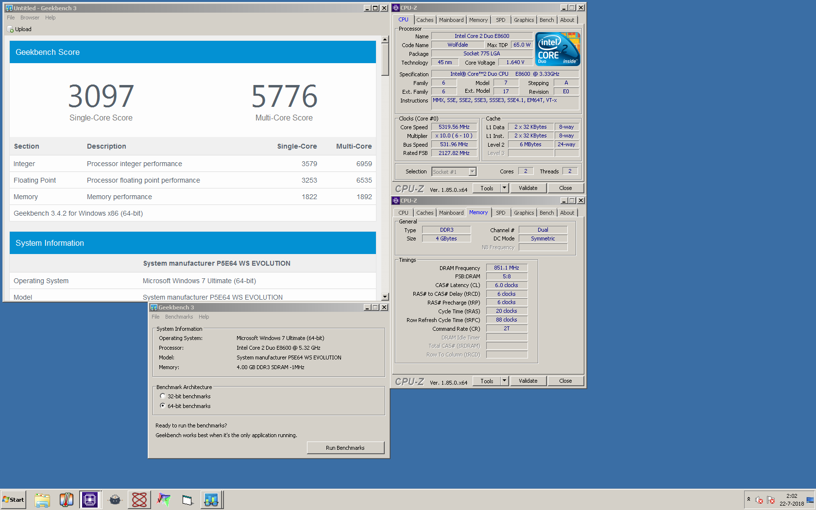Open the File menu in Untitled Geekbench window
The height and width of the screenshot is (510, 816).
11,17
